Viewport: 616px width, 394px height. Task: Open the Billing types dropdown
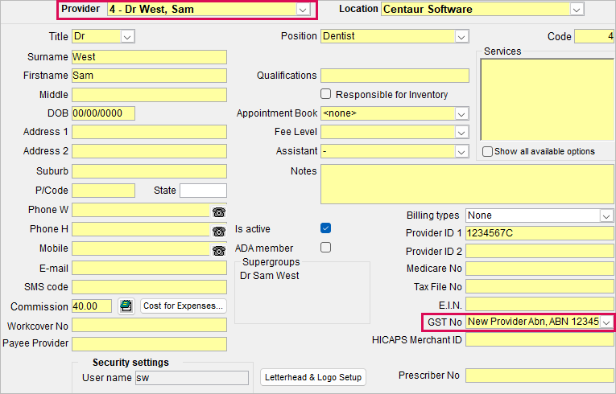coord(606,215)
